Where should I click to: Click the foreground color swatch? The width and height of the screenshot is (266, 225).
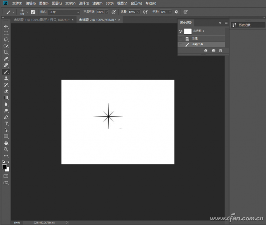(4, 167)
